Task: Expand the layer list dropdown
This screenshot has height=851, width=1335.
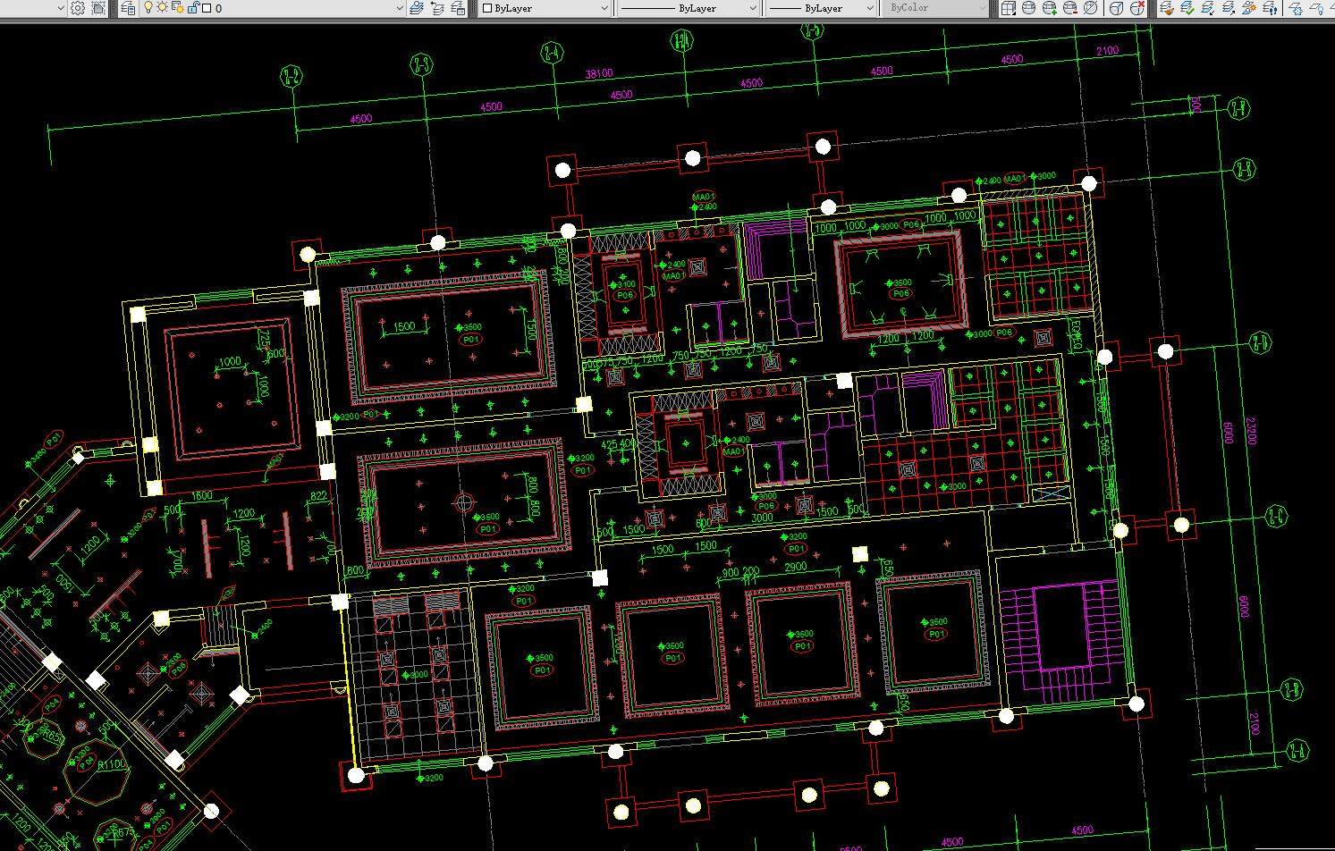Action: (x=400, y=8)
